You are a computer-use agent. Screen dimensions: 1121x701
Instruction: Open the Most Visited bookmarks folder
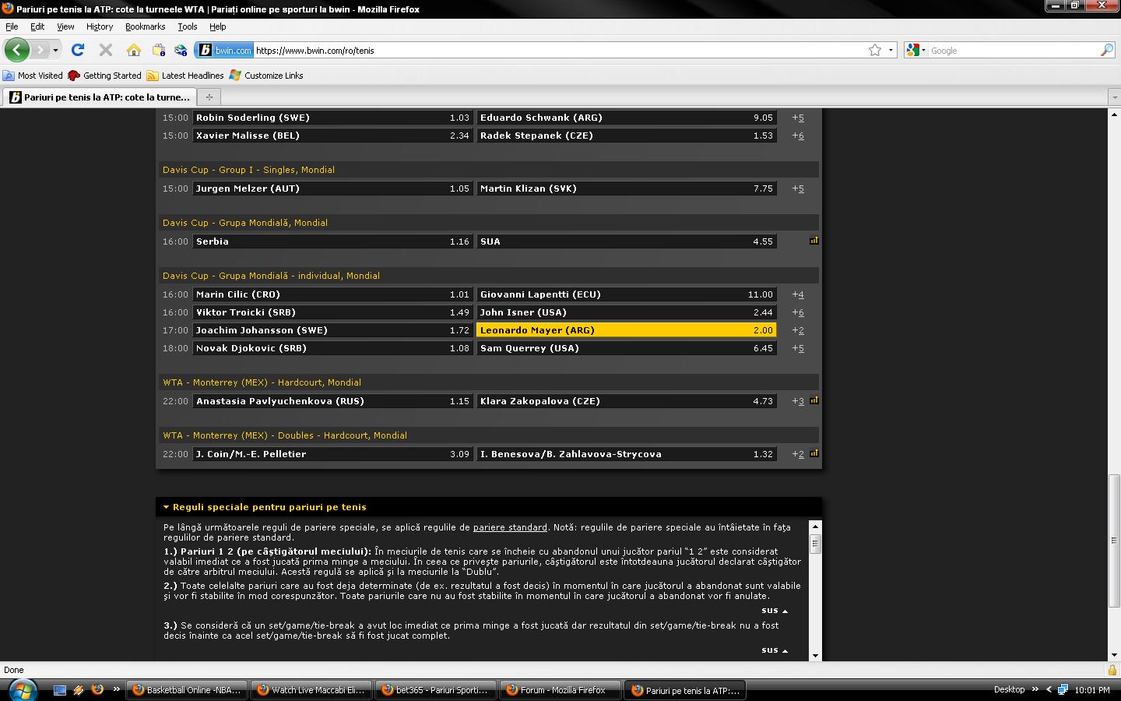[33, 76]
